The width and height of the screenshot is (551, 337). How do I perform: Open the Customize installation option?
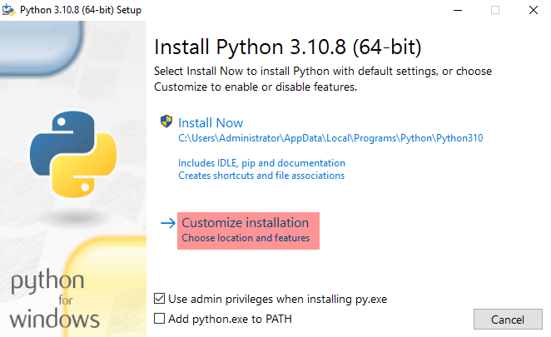point(245,223)
